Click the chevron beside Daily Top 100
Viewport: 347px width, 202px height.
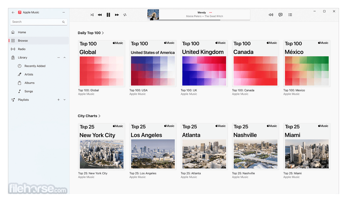[x=103, y=33]
